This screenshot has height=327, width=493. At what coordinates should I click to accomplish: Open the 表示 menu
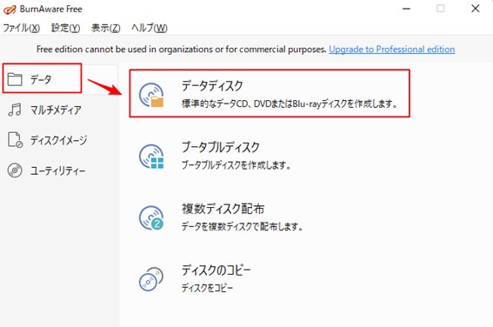tap(106, 28)
